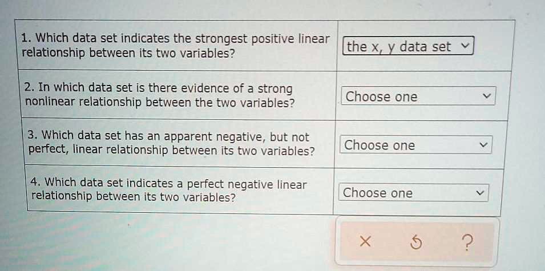The image size is (545, 271).
Task: Open question 4's 'Choose one' dropdown
Action: pyautogui.click(x=414, y=193)
